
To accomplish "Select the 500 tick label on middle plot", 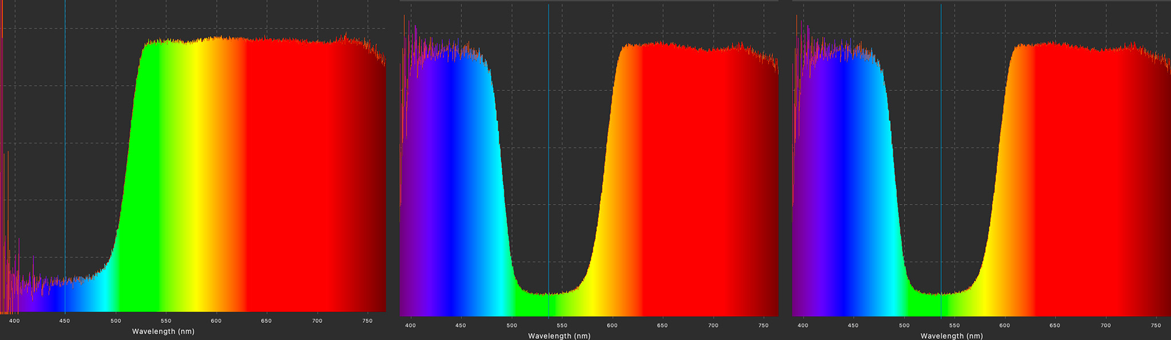I will pos(511,326).
